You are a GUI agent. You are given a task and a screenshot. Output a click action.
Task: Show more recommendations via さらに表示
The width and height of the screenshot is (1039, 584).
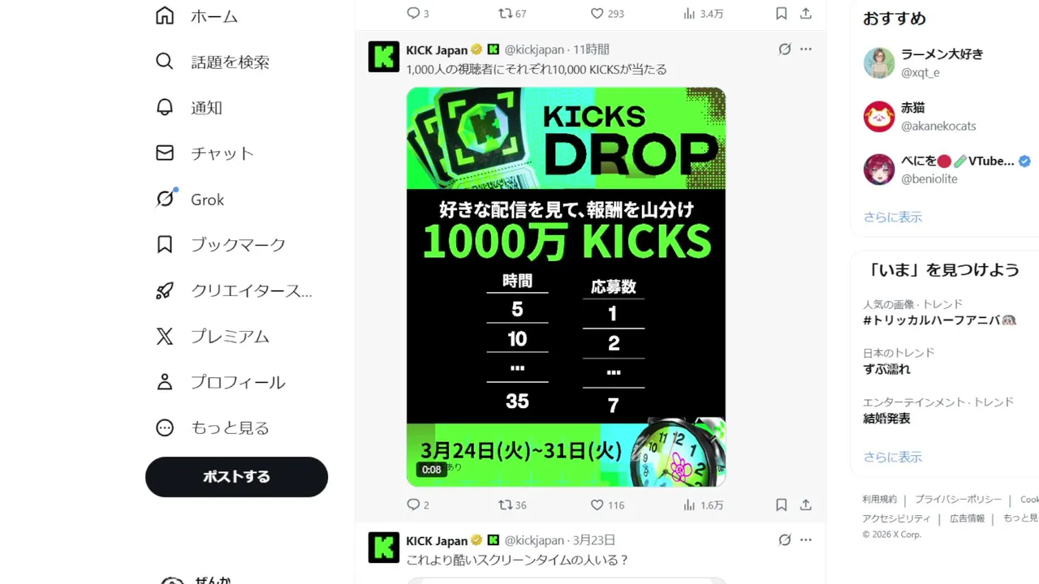893,217
